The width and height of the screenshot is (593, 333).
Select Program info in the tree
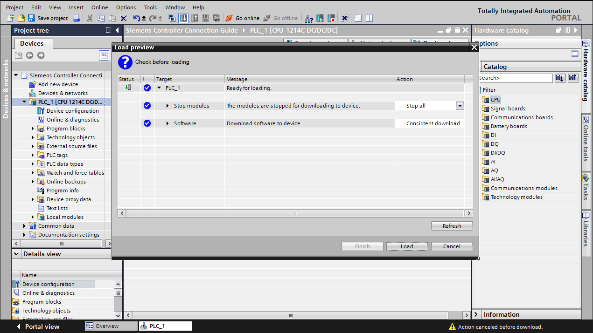[63, 190]
